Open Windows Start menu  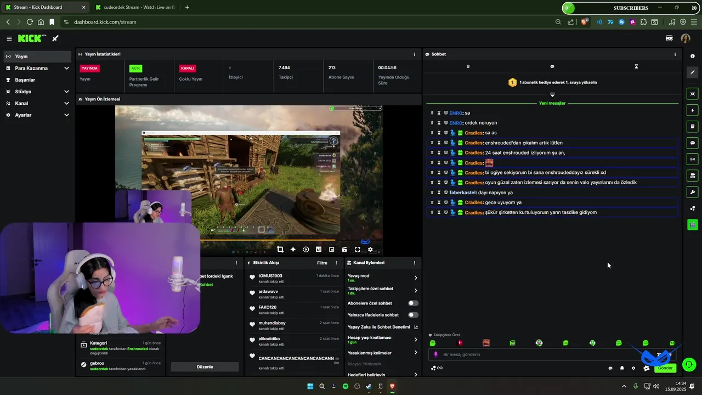310,386
